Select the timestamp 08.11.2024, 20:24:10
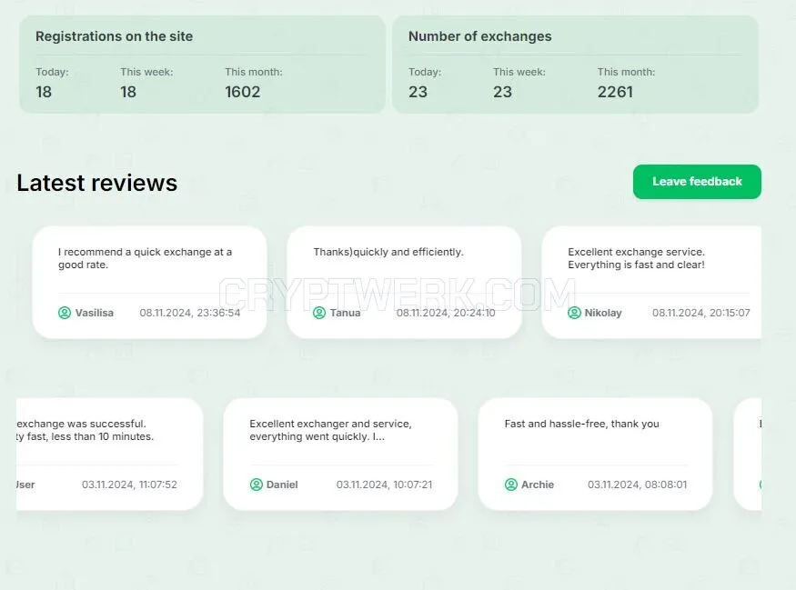The height and width of the screenshot is (590, 796). coord(446,313)
